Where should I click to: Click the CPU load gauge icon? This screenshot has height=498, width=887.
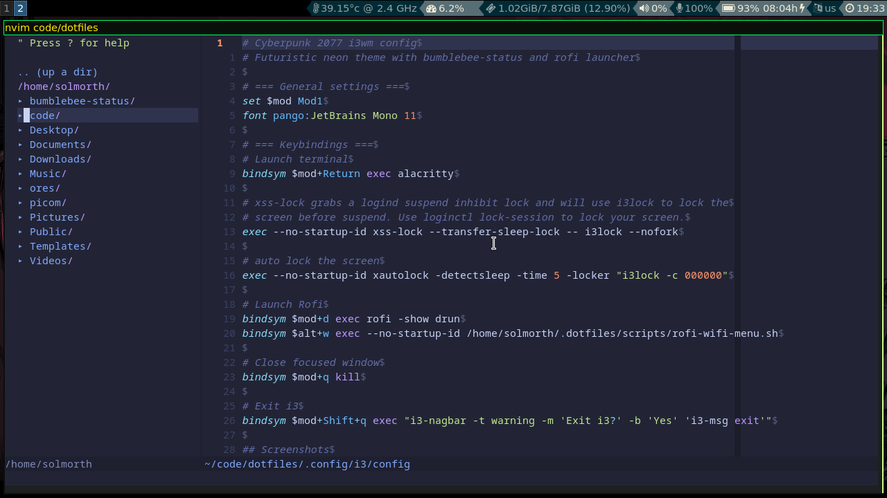click(431, 8)
